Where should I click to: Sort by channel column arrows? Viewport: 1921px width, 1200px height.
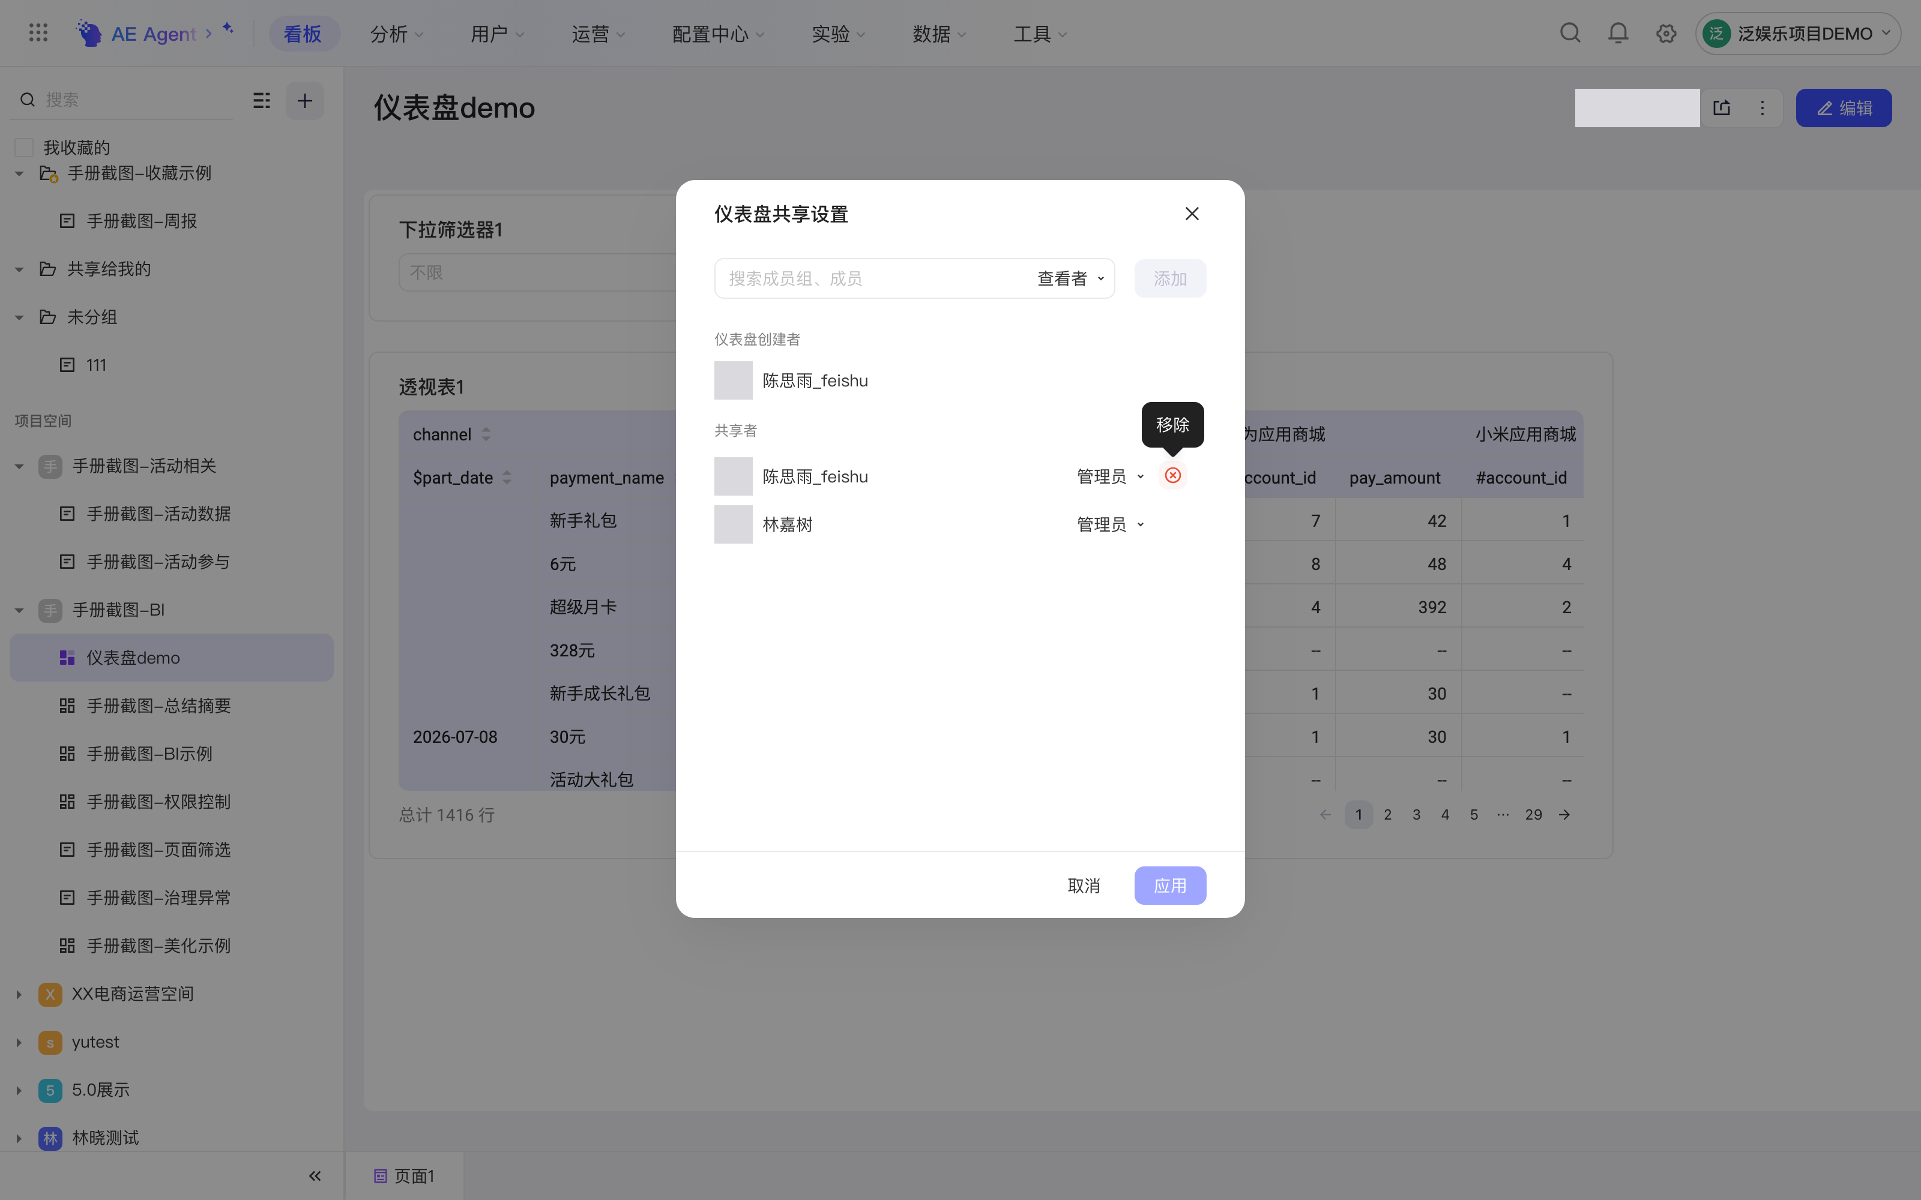[x=486, y=434]
